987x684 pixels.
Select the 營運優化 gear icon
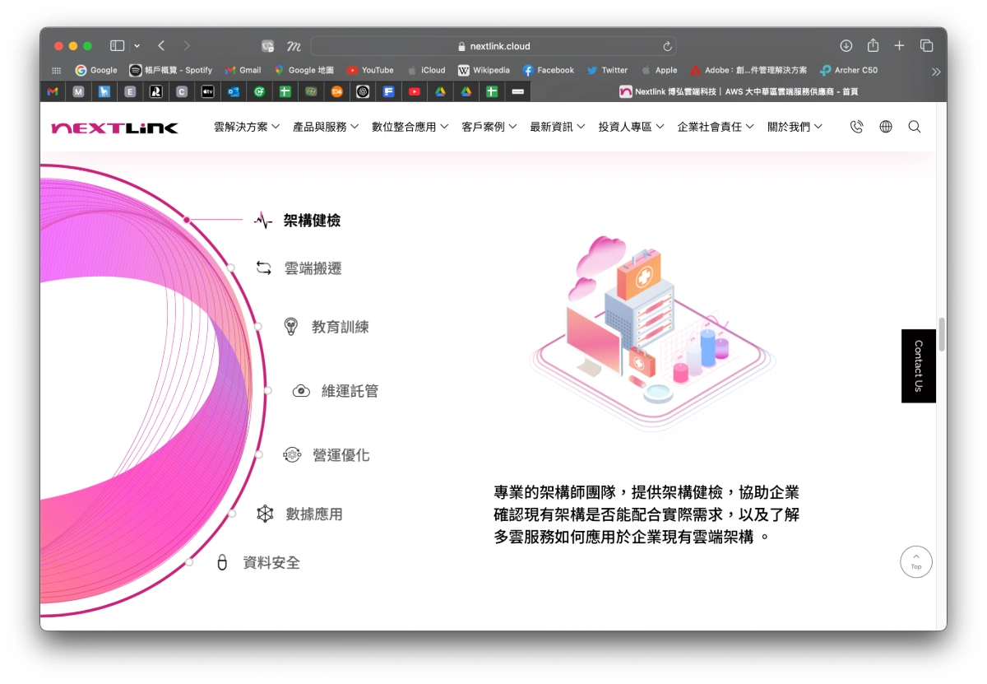[x=293, y=454]
